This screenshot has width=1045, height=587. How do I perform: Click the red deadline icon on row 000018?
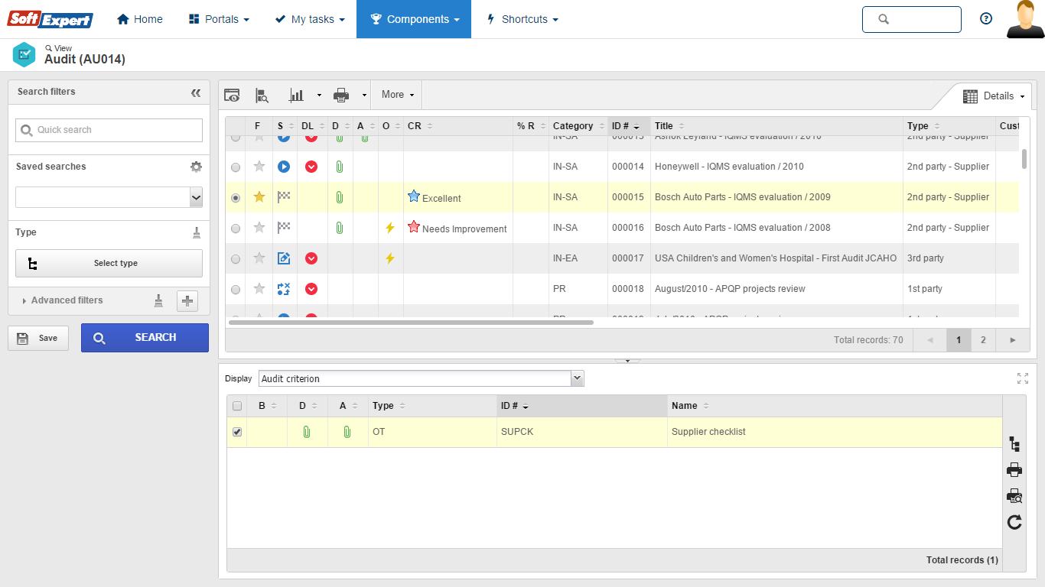pyautogui.click(x=311, y=289)
